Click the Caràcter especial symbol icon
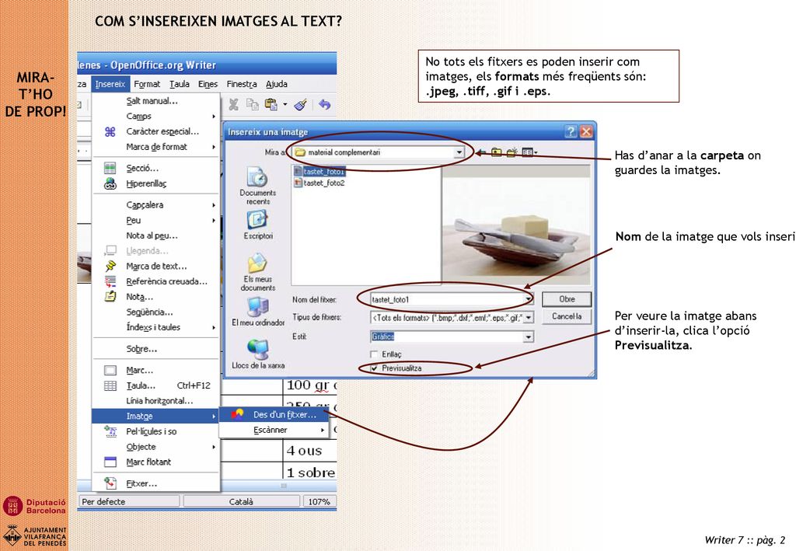This screenshot has height=551, width=796. (x=110, y=132)
